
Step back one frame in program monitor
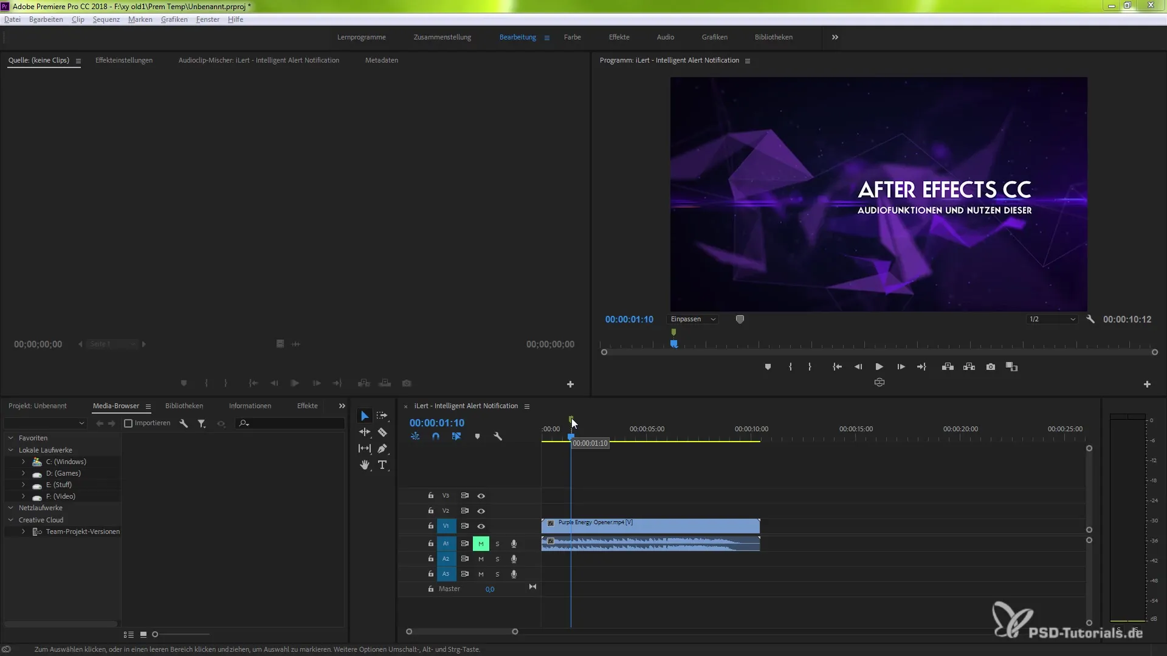[x=858, y=367]
